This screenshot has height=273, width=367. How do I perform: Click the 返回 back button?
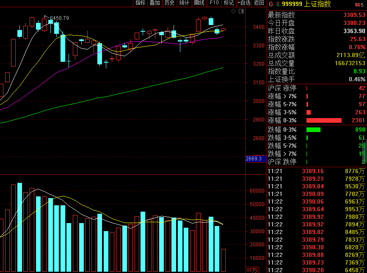pyautogui.click(x=259, y=3)
